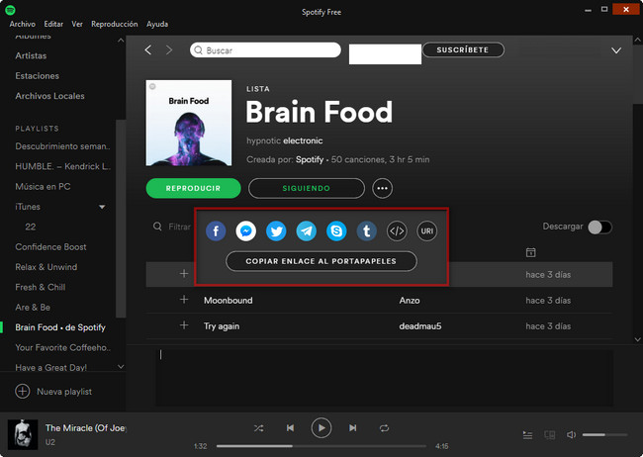Go back with the left arrow
This screenshot has width=643, height=457.
click(x=148, y=50)
